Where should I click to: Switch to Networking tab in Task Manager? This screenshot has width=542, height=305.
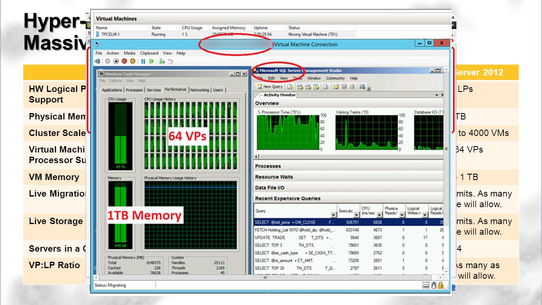(200, 90)
